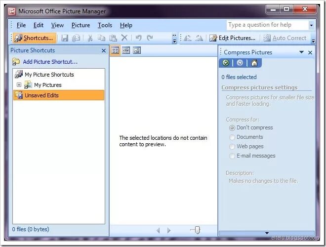Click the Type a question for help field

[x=268, y=25]
